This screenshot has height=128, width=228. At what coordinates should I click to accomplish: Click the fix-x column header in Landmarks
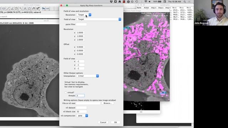(x=174, y=8)
